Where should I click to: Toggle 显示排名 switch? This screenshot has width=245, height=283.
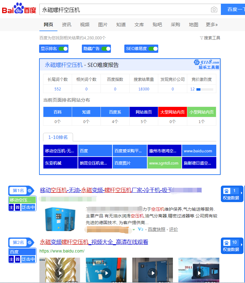[63, 49]
